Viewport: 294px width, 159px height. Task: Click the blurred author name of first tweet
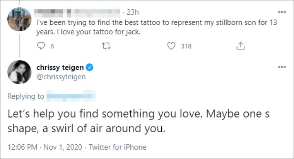pyautogui.click(x=77, y=13)
